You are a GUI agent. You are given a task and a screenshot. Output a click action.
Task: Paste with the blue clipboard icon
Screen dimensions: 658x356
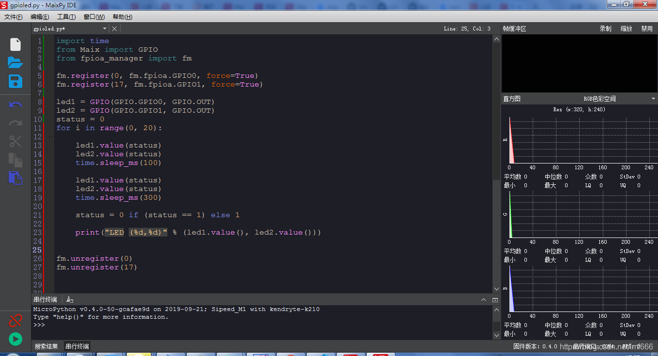pos(15,178)
